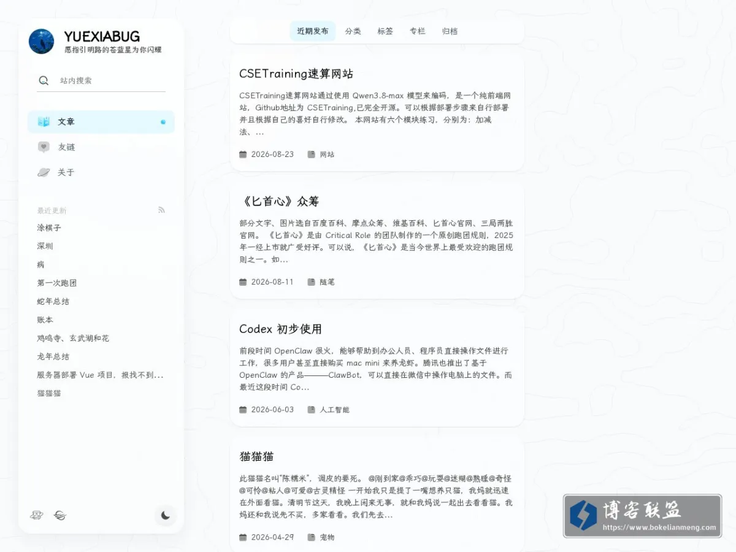This screenshot has height=552, width=736.
Task: Click the 文章 book icon
Action: pyautogui.click(x=44, y=121)
